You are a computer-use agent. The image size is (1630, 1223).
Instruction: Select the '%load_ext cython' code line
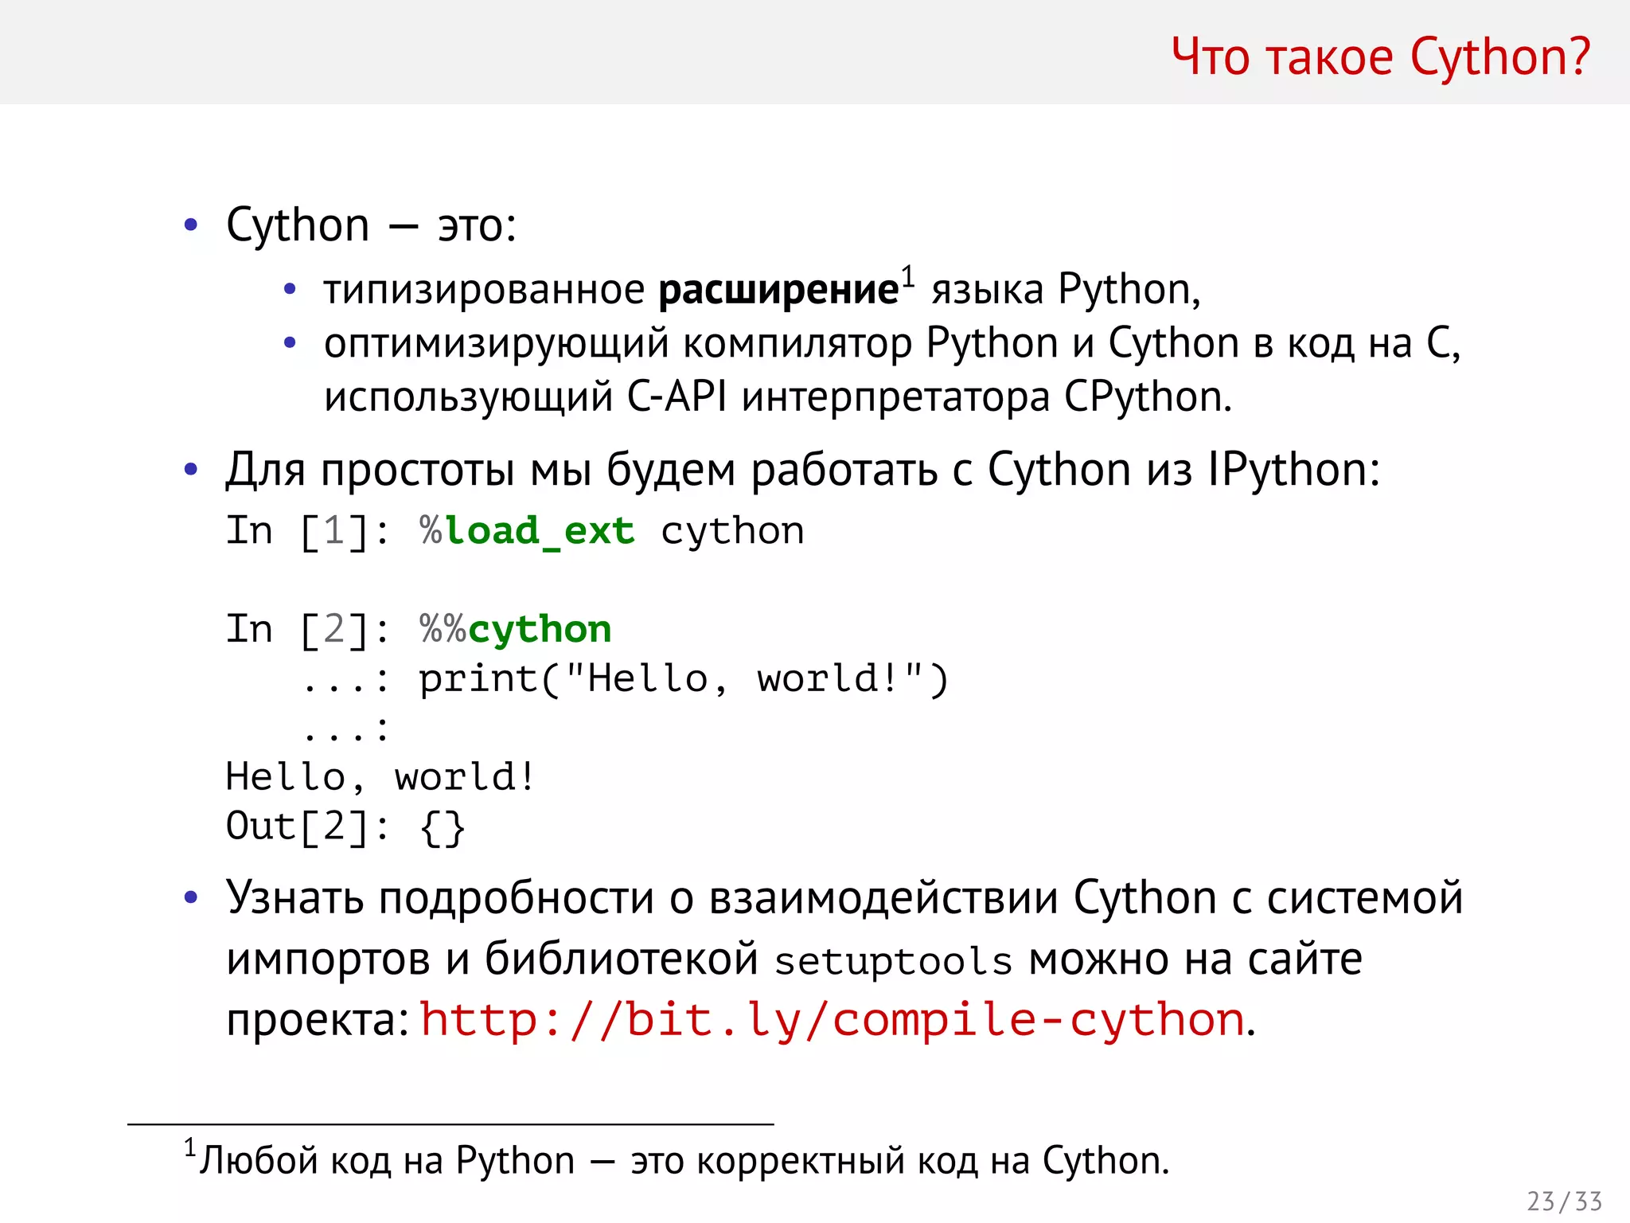(611, 531)
